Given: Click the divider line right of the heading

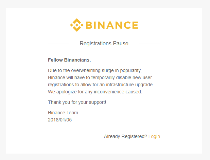Looking at the screenshot, I should point(149,44).
